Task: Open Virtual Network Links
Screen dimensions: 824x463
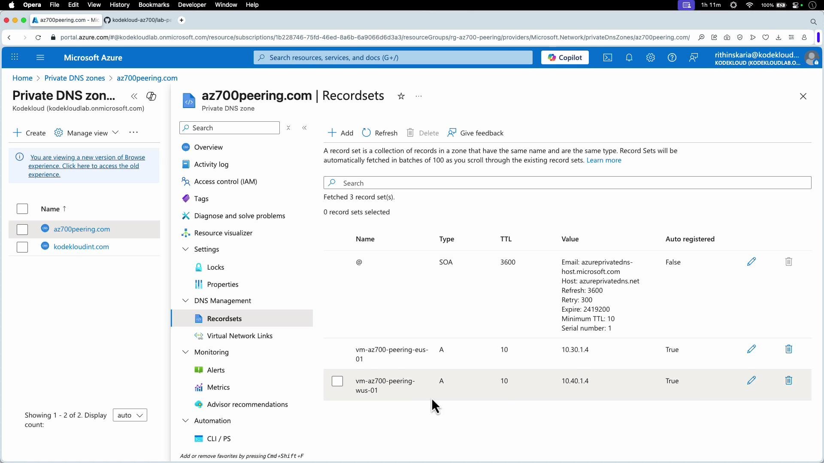Action: (239, 336)
